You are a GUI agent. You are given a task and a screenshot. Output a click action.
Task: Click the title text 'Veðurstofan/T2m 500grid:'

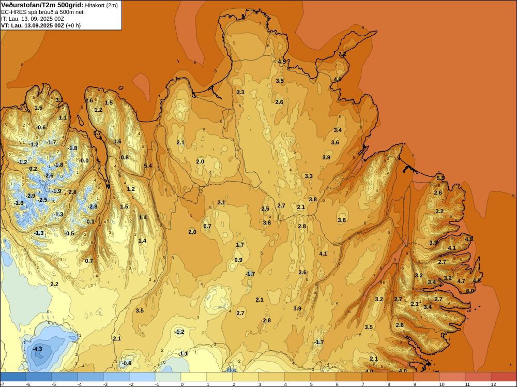(x=42, y=5)
